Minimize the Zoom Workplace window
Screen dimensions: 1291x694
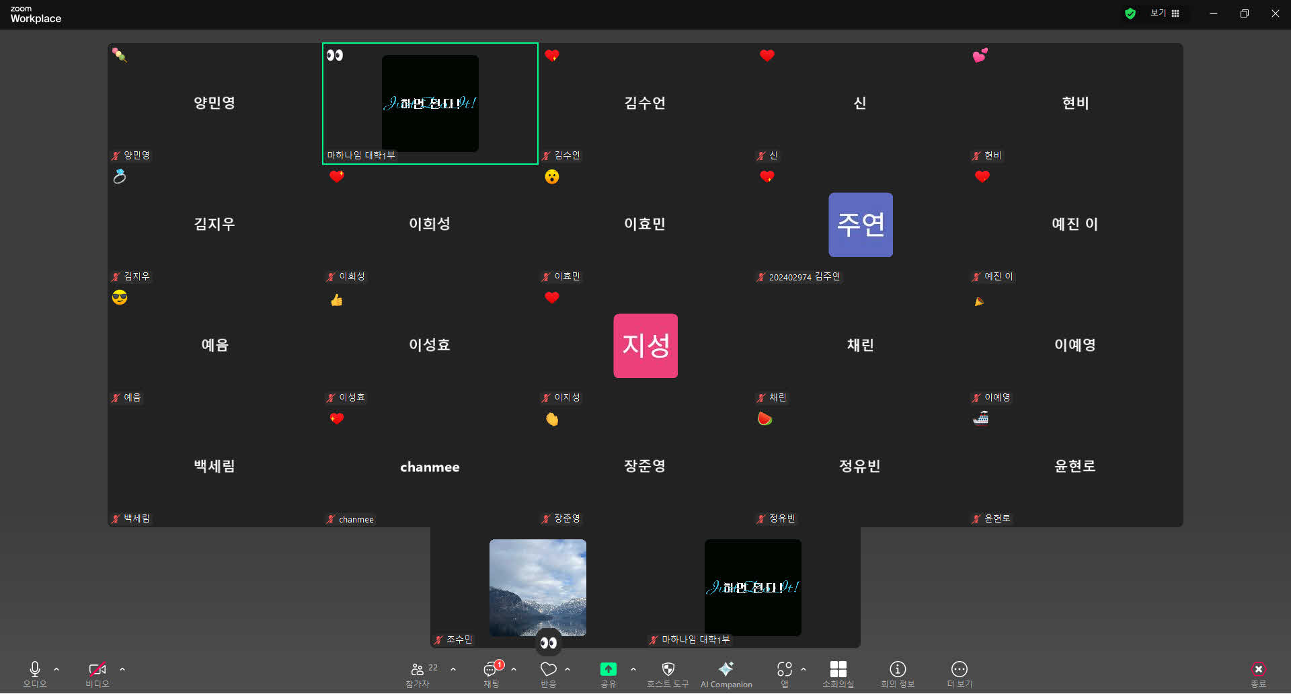coord(1214,13)
